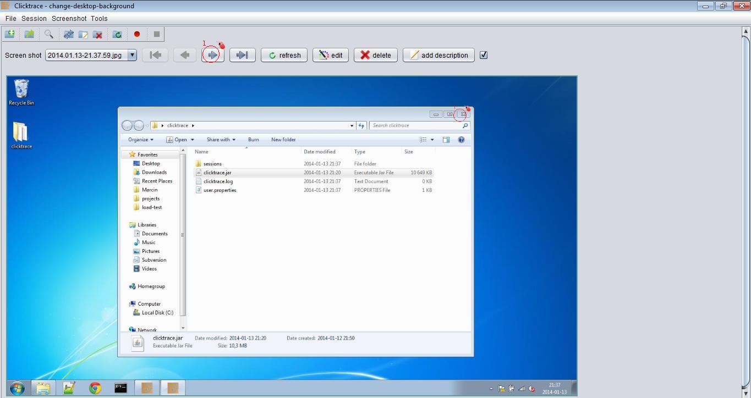This screenshot has width=751, height=398.
Task: Select Local Disk (C:) in sidebar
Action: 157,313
